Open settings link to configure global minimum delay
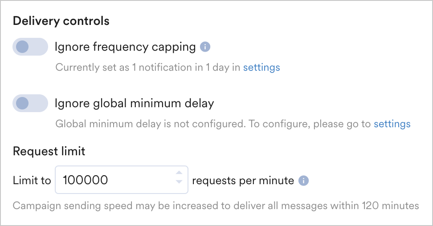This screenshot has height=226, width=433. (x=392, y=124)
